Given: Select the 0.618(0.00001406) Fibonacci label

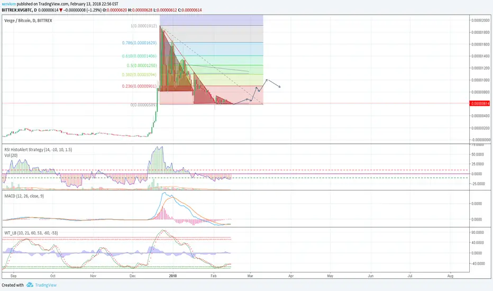Looking at the screenshot, I should point(139,56).
